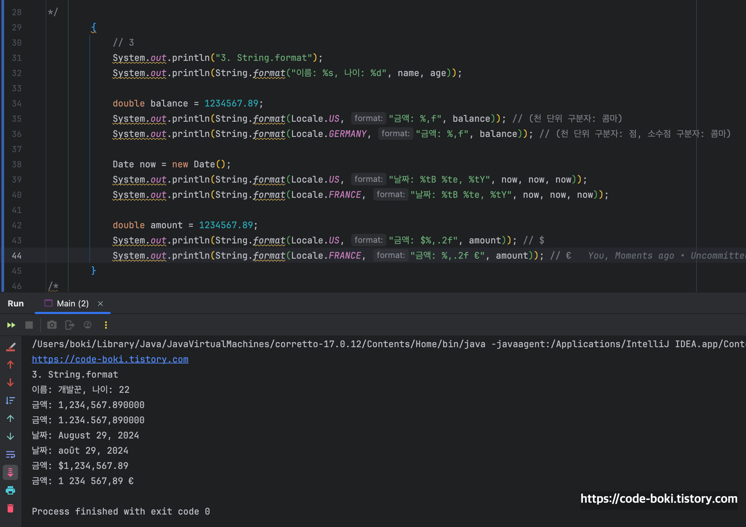Toggle soft-wrap in the console

pos(10,454)
